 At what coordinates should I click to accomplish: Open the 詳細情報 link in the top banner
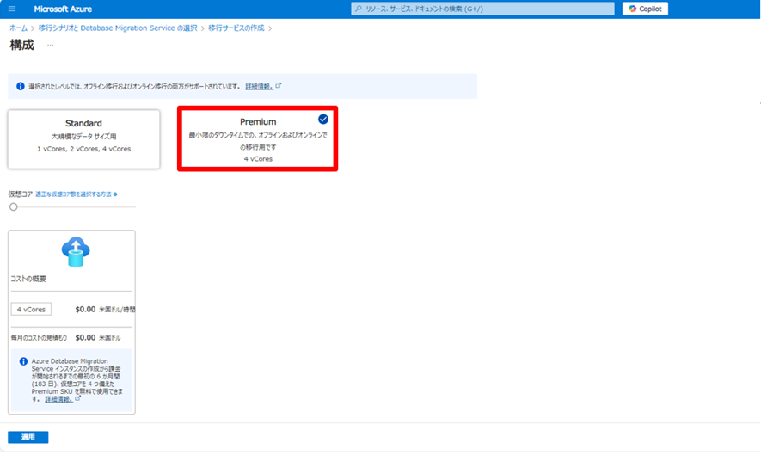[x=259, y=86]
